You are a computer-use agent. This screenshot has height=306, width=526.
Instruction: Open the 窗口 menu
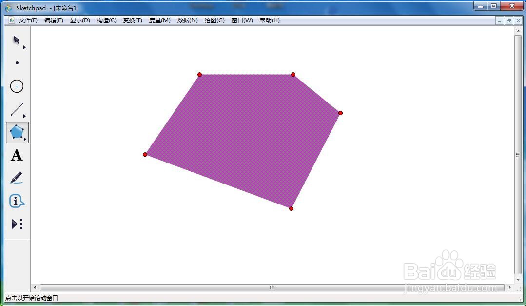[x=242, y=20]
